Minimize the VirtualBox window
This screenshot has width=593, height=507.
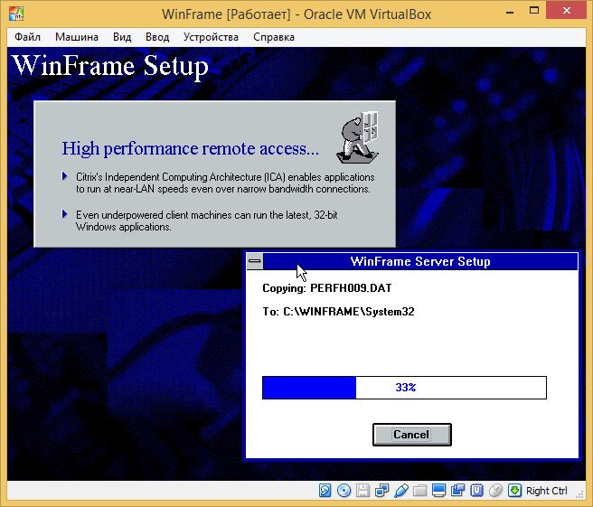[510, 12]
